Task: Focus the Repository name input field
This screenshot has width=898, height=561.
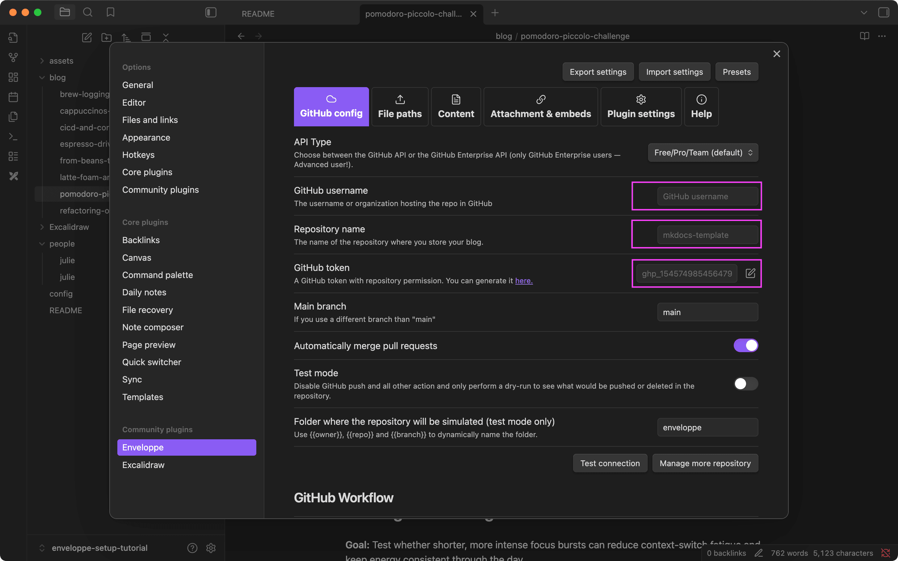Action: pyautogui.click(x=708, y=235)
